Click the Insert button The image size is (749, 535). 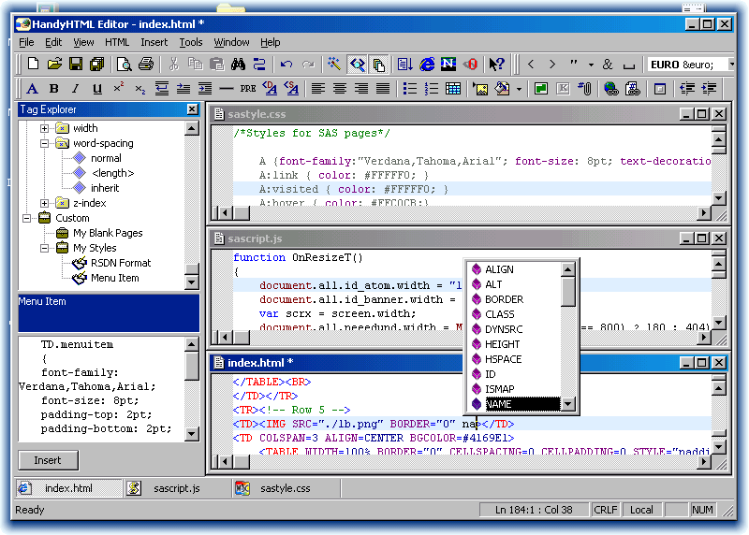48,460
